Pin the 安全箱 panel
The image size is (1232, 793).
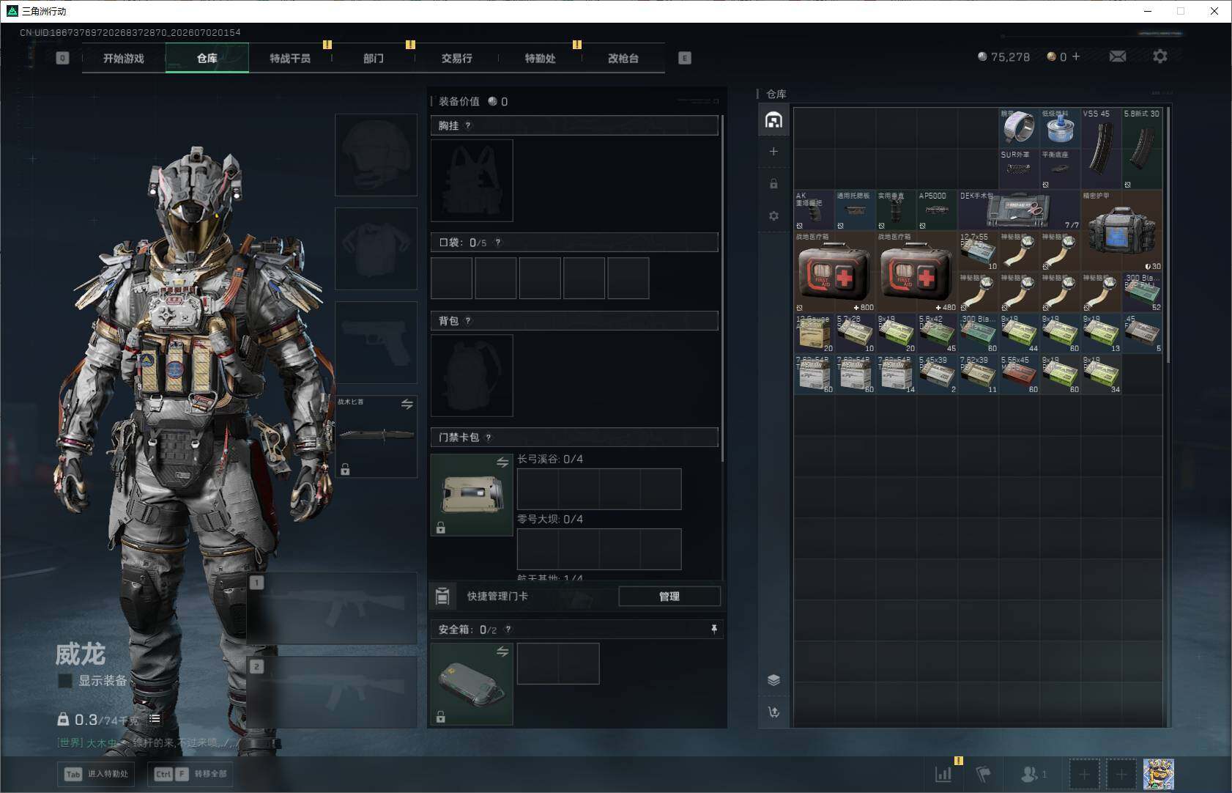pyautogui.click(x=714, y=630)
